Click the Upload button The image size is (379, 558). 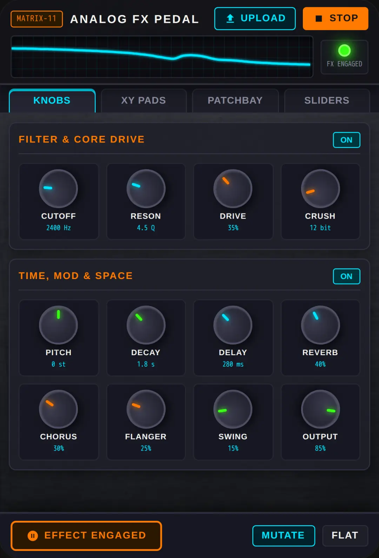point(255,19)
